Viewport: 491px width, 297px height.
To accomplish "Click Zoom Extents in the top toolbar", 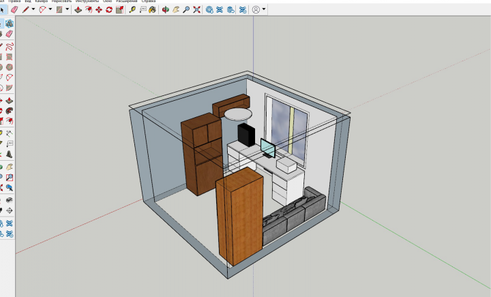I will point(196,10).
